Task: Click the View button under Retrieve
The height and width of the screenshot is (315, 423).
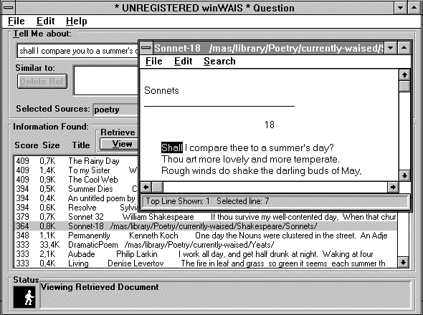Action: (119, 144)
